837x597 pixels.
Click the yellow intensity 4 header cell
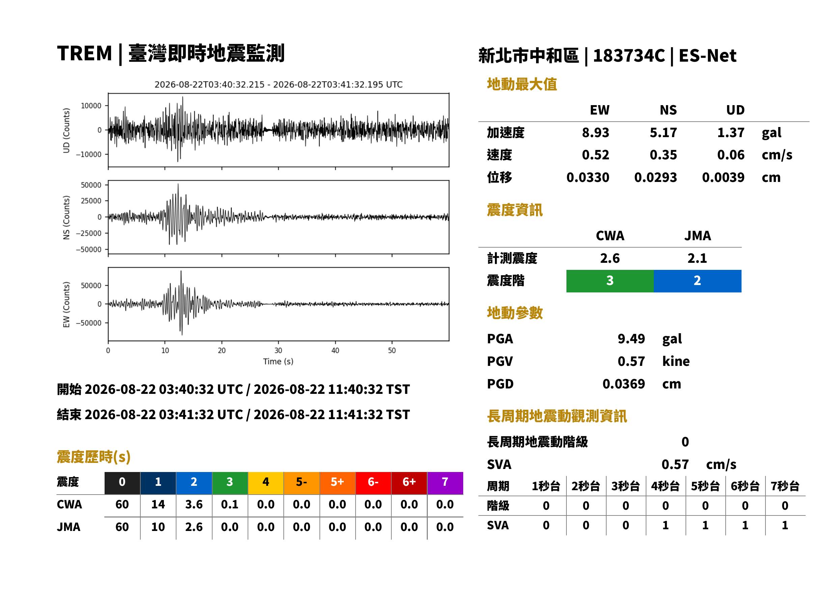pyautogui.click(x=266, y=483)
